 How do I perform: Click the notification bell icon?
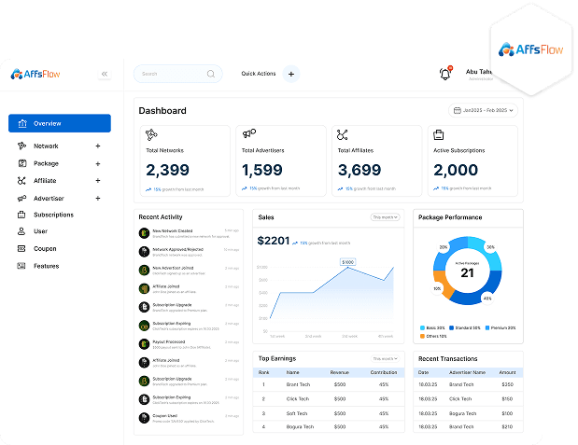(x=444, y=74)
